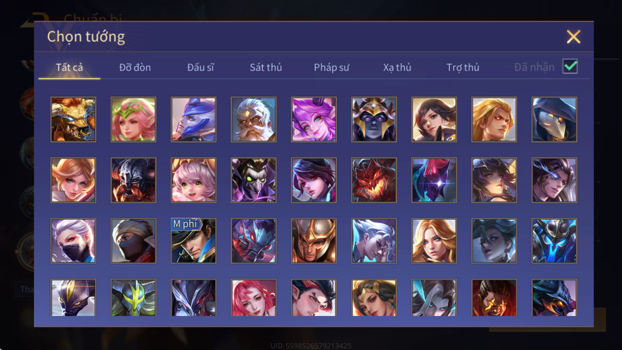Open the Đấu sĩ tab

point(201,67)
